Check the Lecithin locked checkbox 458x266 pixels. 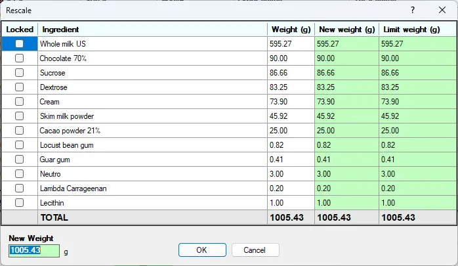coord(19,203)
